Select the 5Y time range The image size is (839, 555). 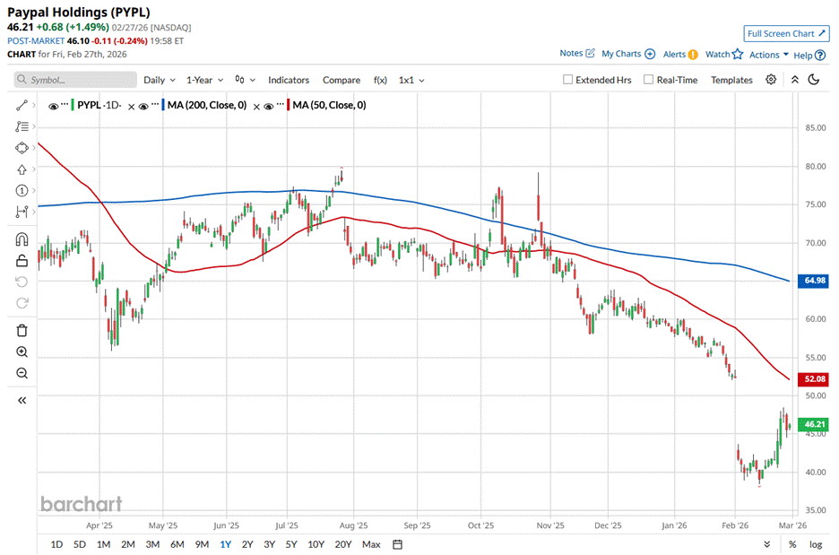pyautogui.click(x=291, y=544)
